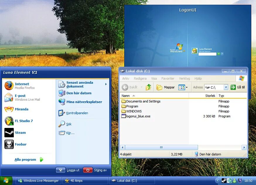This screenshot has height=185, width=256.
Task: Click Explorer horizontal scrollbar thumb
Action: pyautogui.click(x=161, y=148)
